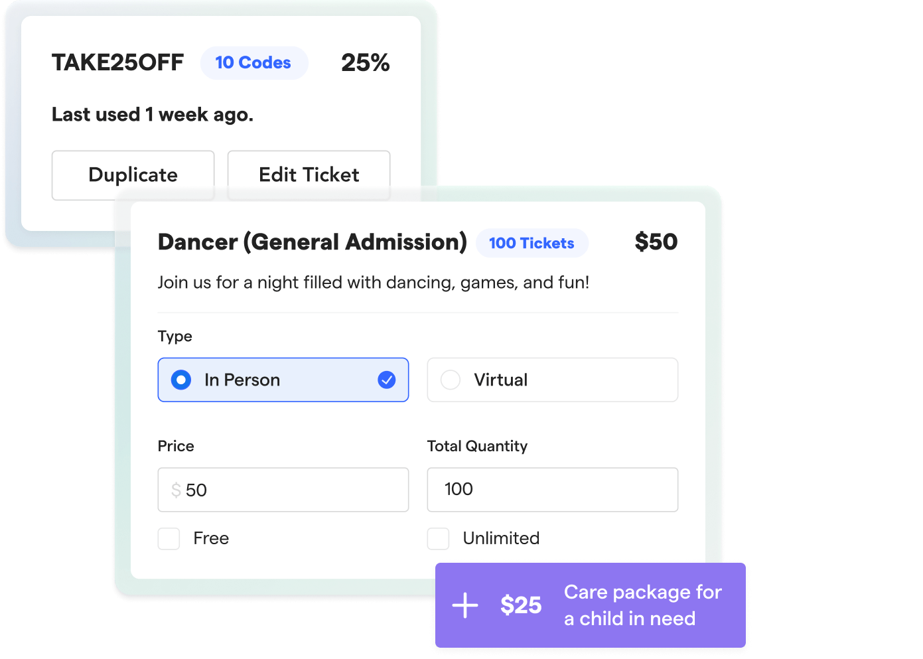
Task: Add the $25 care package donation
Action: point(591,605)
